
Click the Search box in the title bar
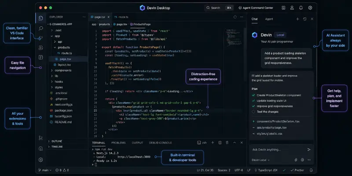tap(219, 8)
